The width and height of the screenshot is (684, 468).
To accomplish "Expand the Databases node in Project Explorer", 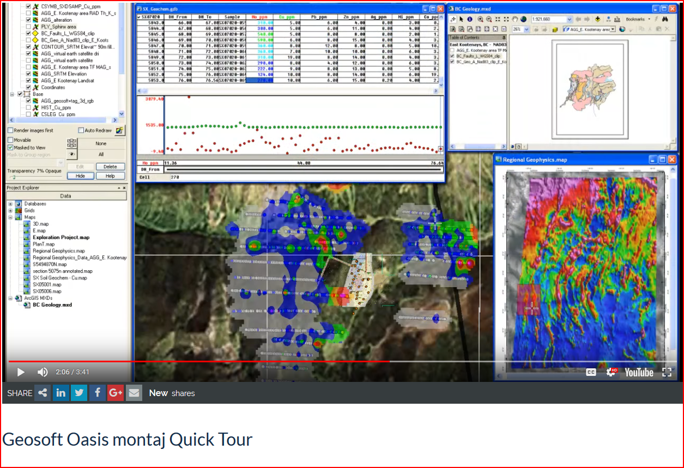I will coord(10,204).
